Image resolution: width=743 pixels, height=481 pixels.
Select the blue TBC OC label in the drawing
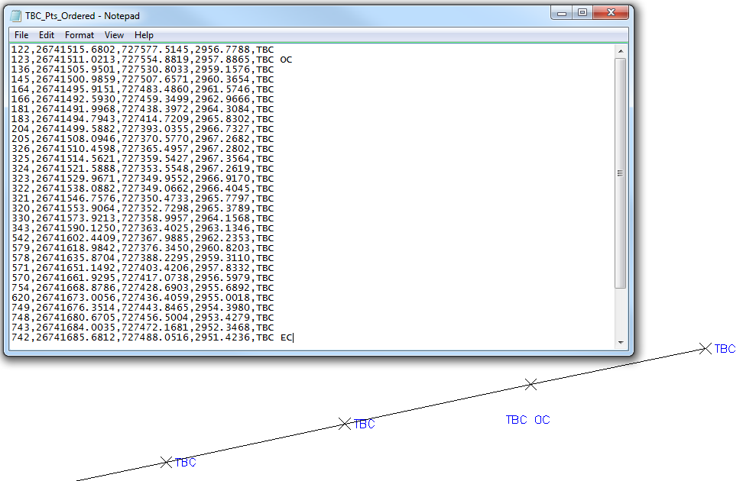coord(527,420)
